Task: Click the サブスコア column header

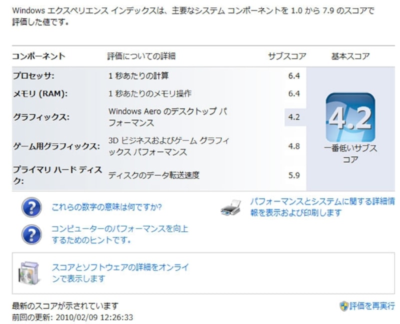Action: pyautogui.click(x=286, y=53)
